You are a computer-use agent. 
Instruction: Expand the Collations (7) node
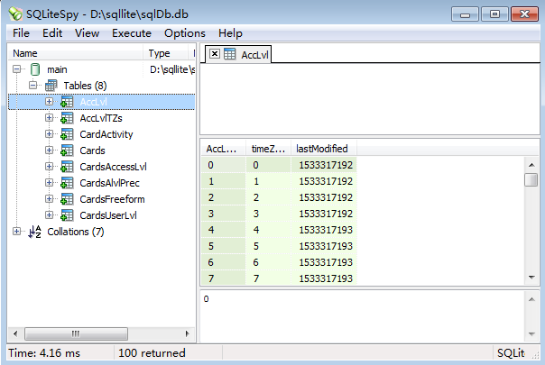pyautogui.click(x=16, y=232)
